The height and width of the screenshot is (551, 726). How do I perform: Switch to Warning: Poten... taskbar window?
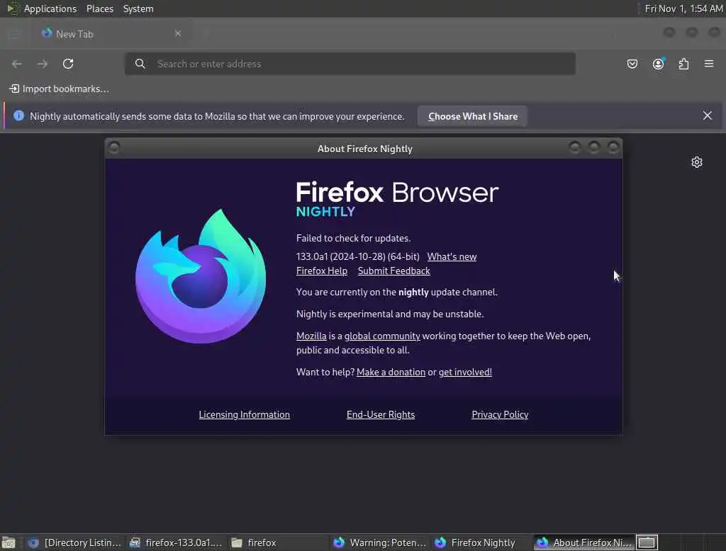click(379, 543)
